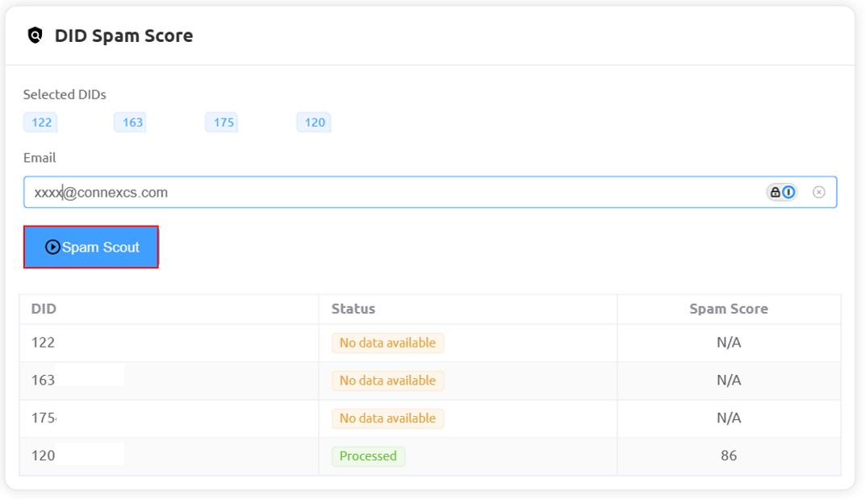Click the Processed status badge for DID 120
865x499 pixels.
tap(368, 456)
